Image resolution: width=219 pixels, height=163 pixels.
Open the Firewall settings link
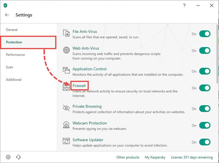pyautogui.click(x=79, y=86)
